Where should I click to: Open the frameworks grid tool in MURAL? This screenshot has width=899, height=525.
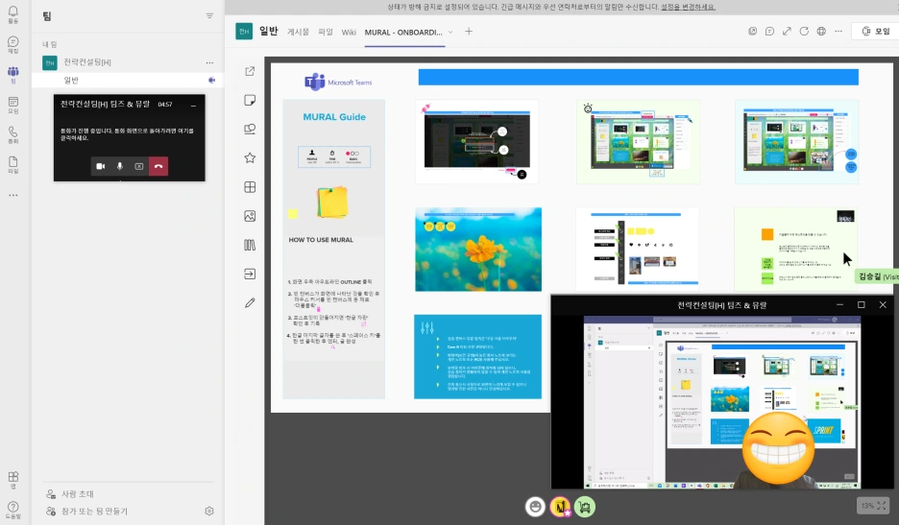pos(250,187)
